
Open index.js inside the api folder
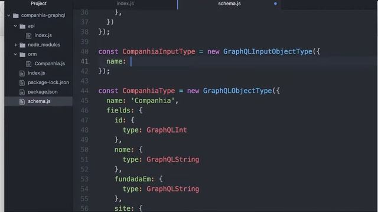pyautogui.click(x=43, y=35)
